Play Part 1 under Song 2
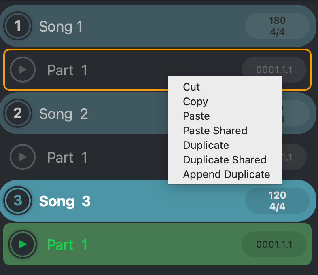318x275 pixels. coord(23,157)
